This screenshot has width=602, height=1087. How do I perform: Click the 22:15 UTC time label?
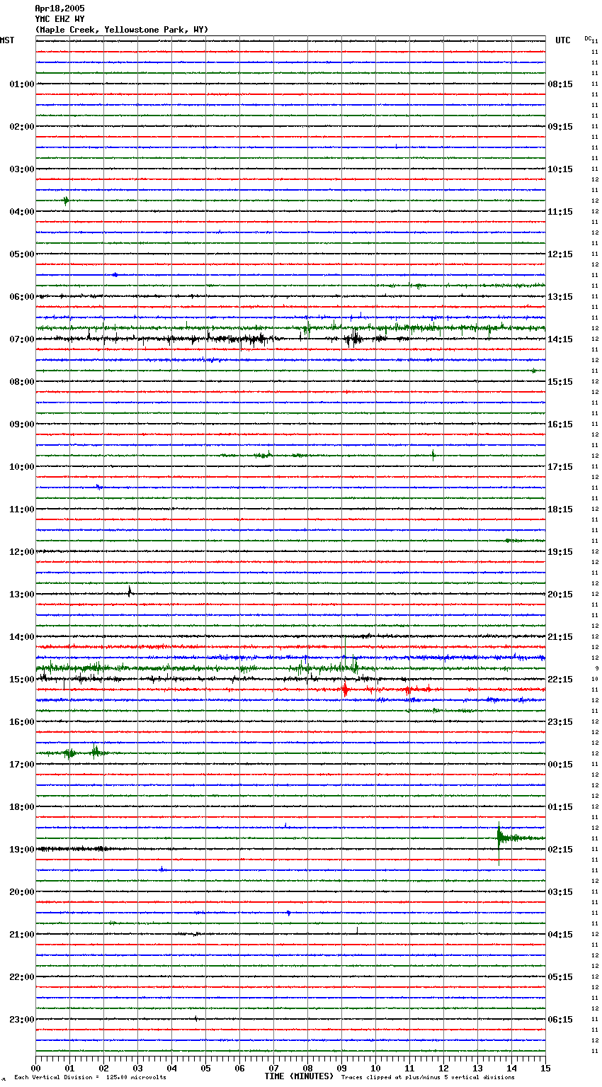[560, 680]
